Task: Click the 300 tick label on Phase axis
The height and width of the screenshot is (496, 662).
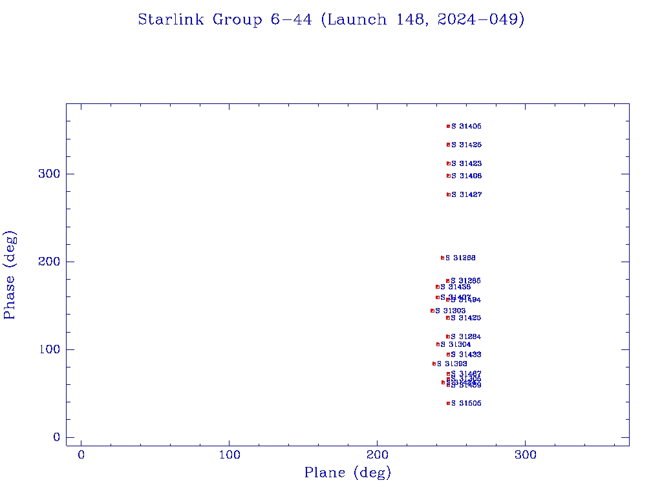Action: (x=49, y=174)
